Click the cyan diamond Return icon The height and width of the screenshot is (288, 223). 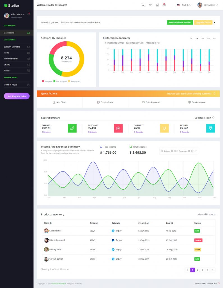[x=210, y=128]
